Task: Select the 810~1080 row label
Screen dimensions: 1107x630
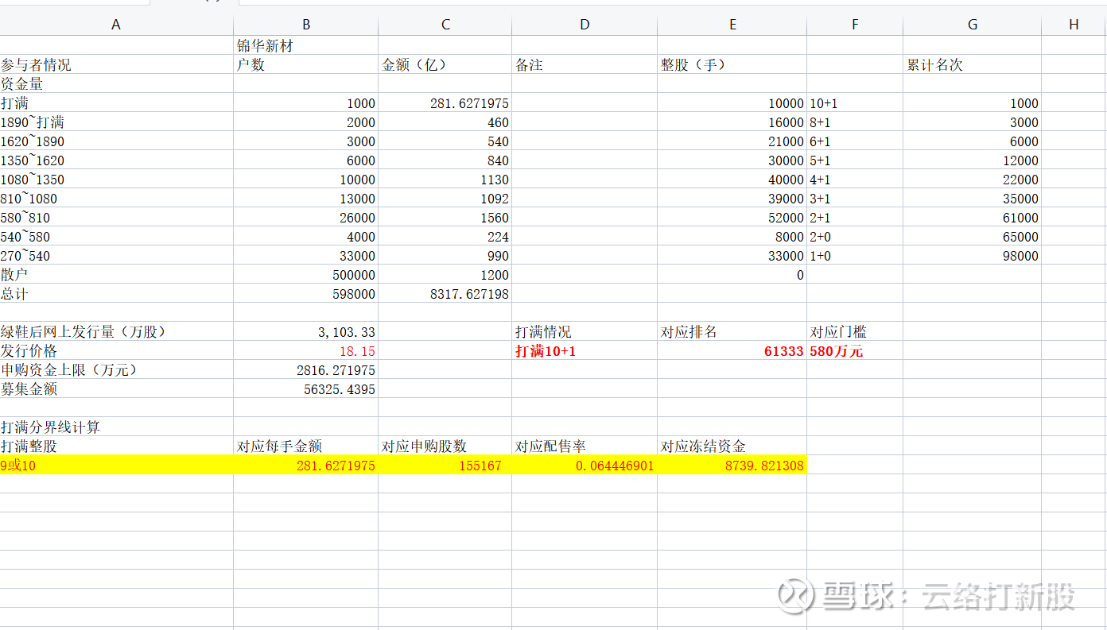Action: tap(116, 198)
